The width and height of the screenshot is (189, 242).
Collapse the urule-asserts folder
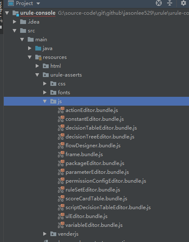coord(37,75)
